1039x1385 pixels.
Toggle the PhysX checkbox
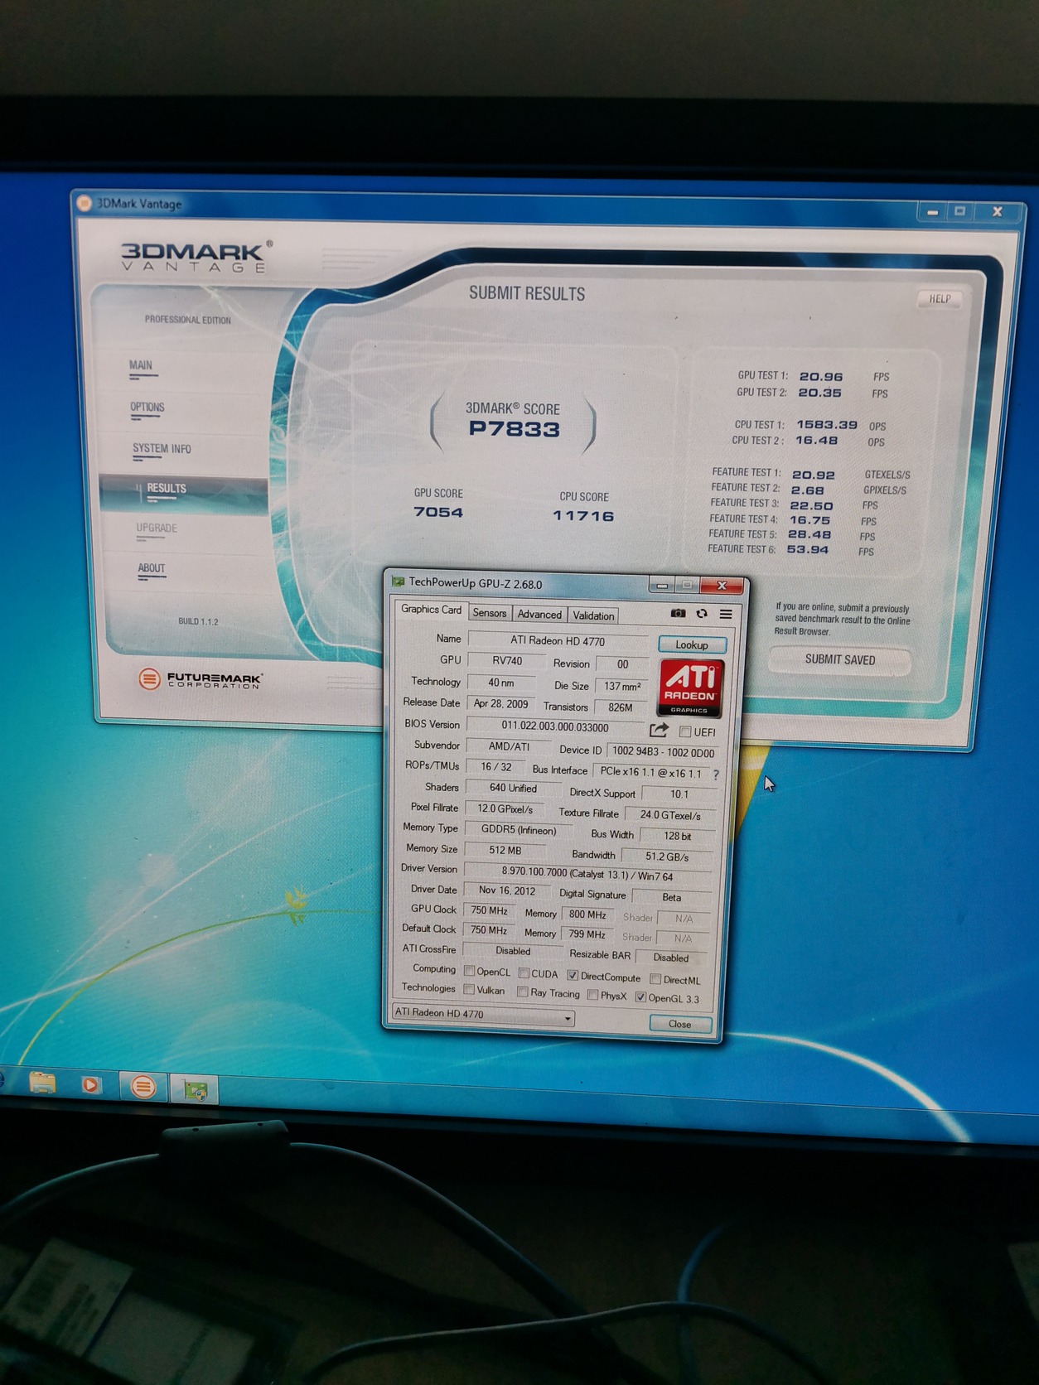click(592, 995)
